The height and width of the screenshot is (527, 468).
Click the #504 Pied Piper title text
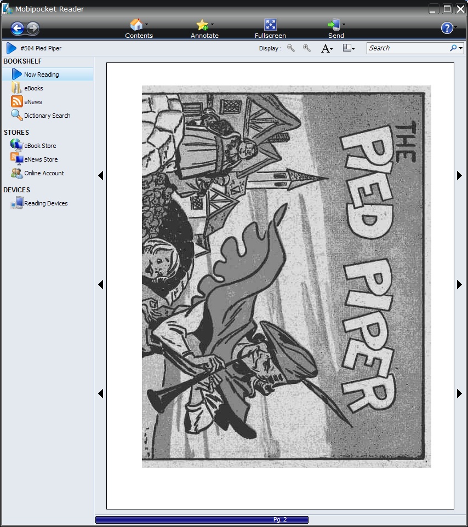[x=41, y=48]
